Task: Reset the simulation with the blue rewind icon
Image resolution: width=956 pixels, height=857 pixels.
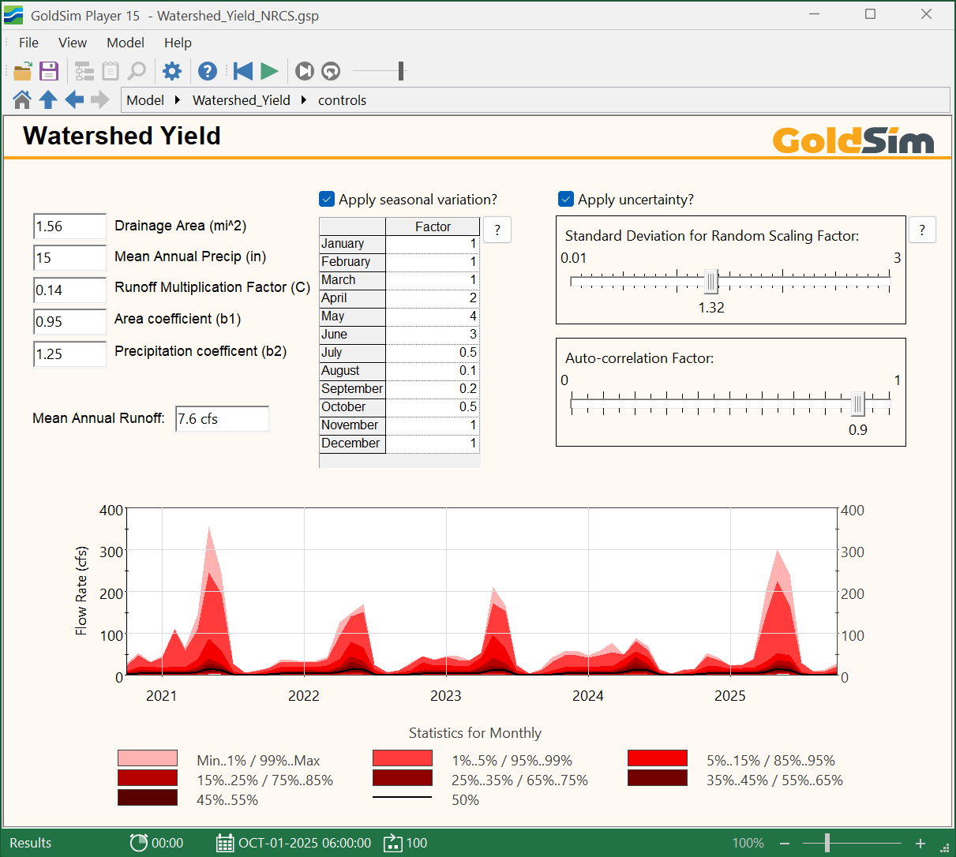Action: (243, 71)
